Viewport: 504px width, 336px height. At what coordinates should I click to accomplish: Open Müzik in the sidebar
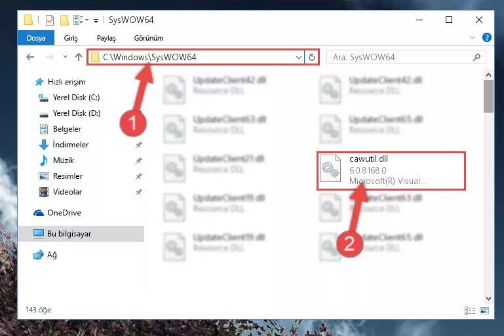coord(56,160)
